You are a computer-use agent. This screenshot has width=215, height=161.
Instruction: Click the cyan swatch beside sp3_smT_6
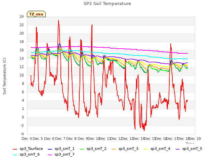(15, 155)
